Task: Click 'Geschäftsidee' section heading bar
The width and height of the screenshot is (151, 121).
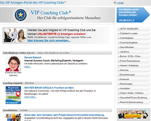Action: click(57, 110)
